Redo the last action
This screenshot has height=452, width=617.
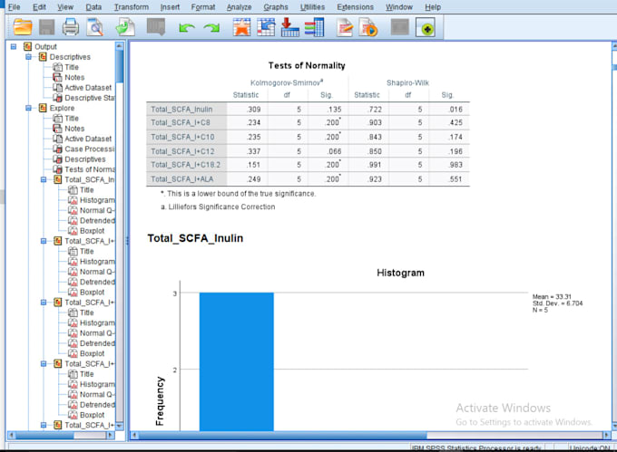pyautogui.click(x=211, y=27)
